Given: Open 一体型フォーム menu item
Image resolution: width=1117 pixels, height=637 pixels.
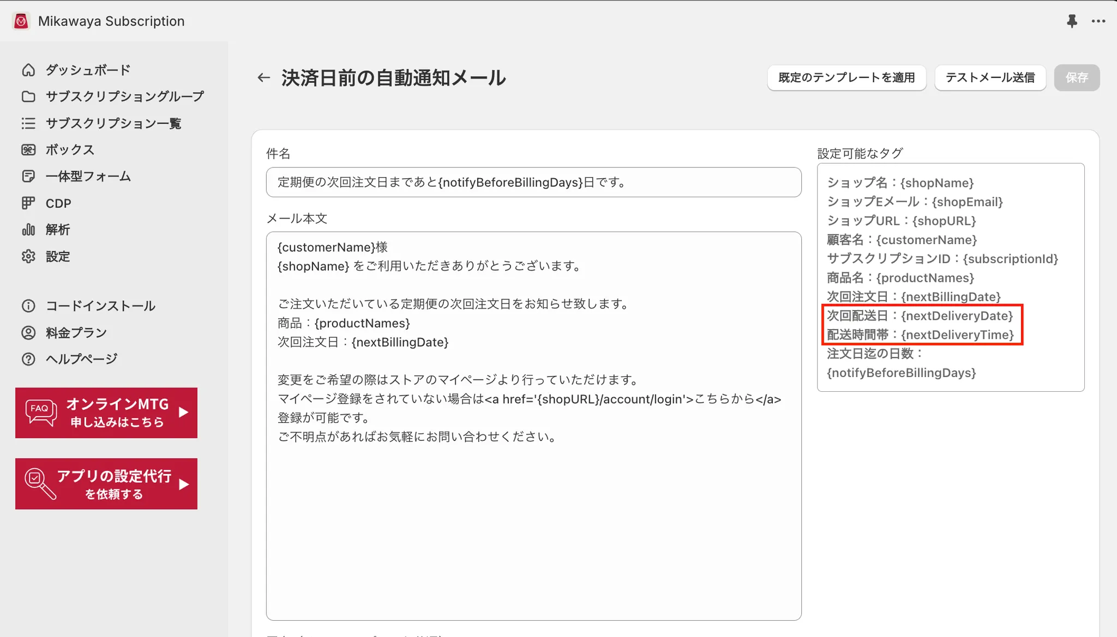Looking at the screenshot, I should [x=88, y=176].
